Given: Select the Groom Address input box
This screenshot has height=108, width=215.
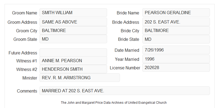Looking at the screenshot, I should [x=73, y=22].
